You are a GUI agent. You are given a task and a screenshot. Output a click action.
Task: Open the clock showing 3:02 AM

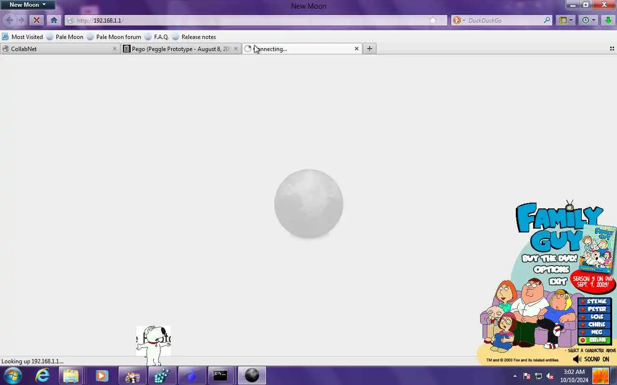pos(574,376)
